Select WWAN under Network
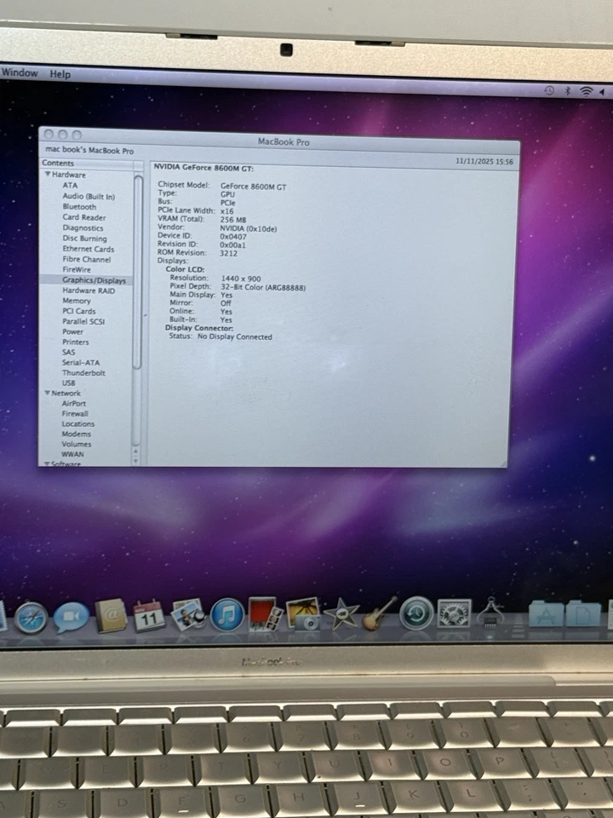Viewport: 613px width, 818px height. tap(72, 454)
